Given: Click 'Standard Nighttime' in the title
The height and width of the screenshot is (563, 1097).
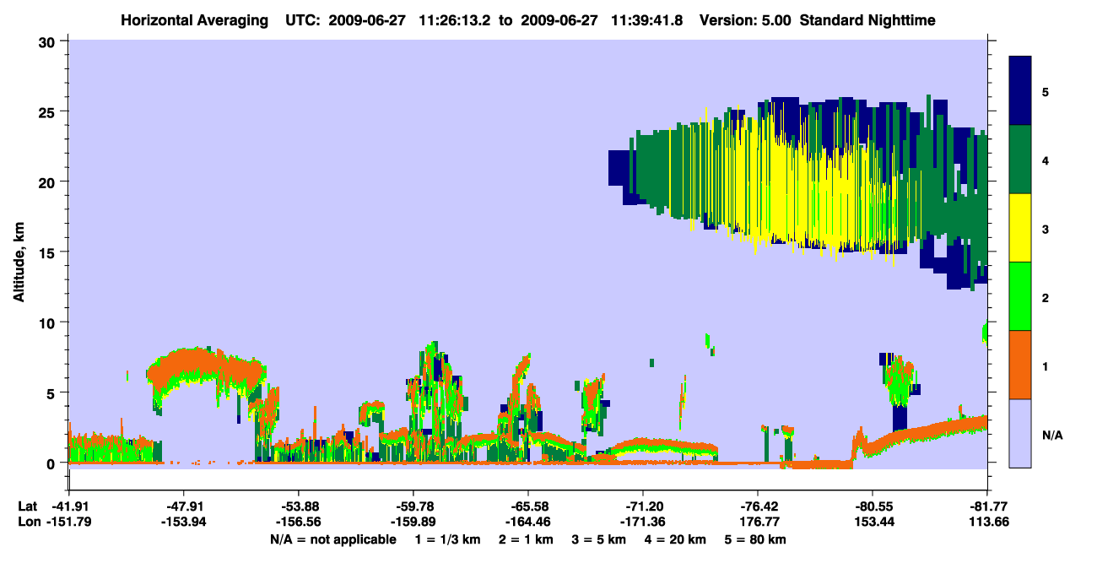Looking at the screenshot, I should click(x=867, y=19).
